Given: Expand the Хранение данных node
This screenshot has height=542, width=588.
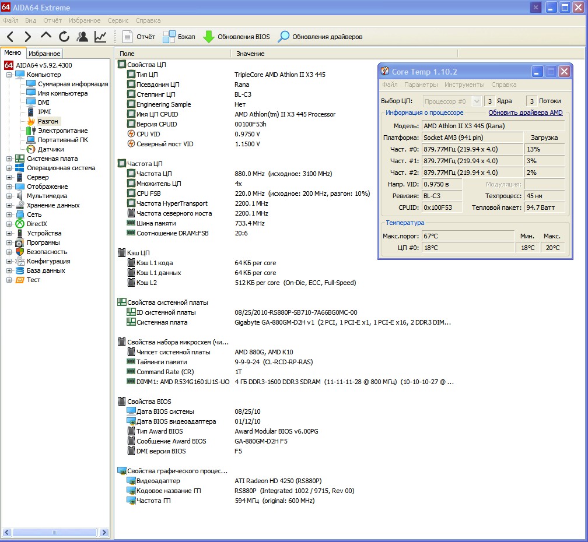Looking at the screenshot, I should point(9,205).
